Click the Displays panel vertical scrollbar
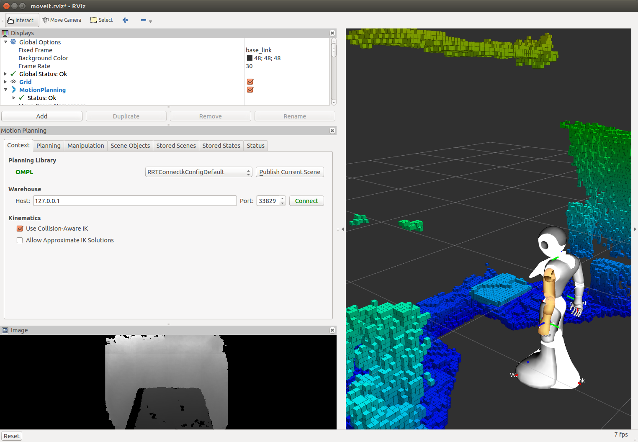 click(334, 71)
